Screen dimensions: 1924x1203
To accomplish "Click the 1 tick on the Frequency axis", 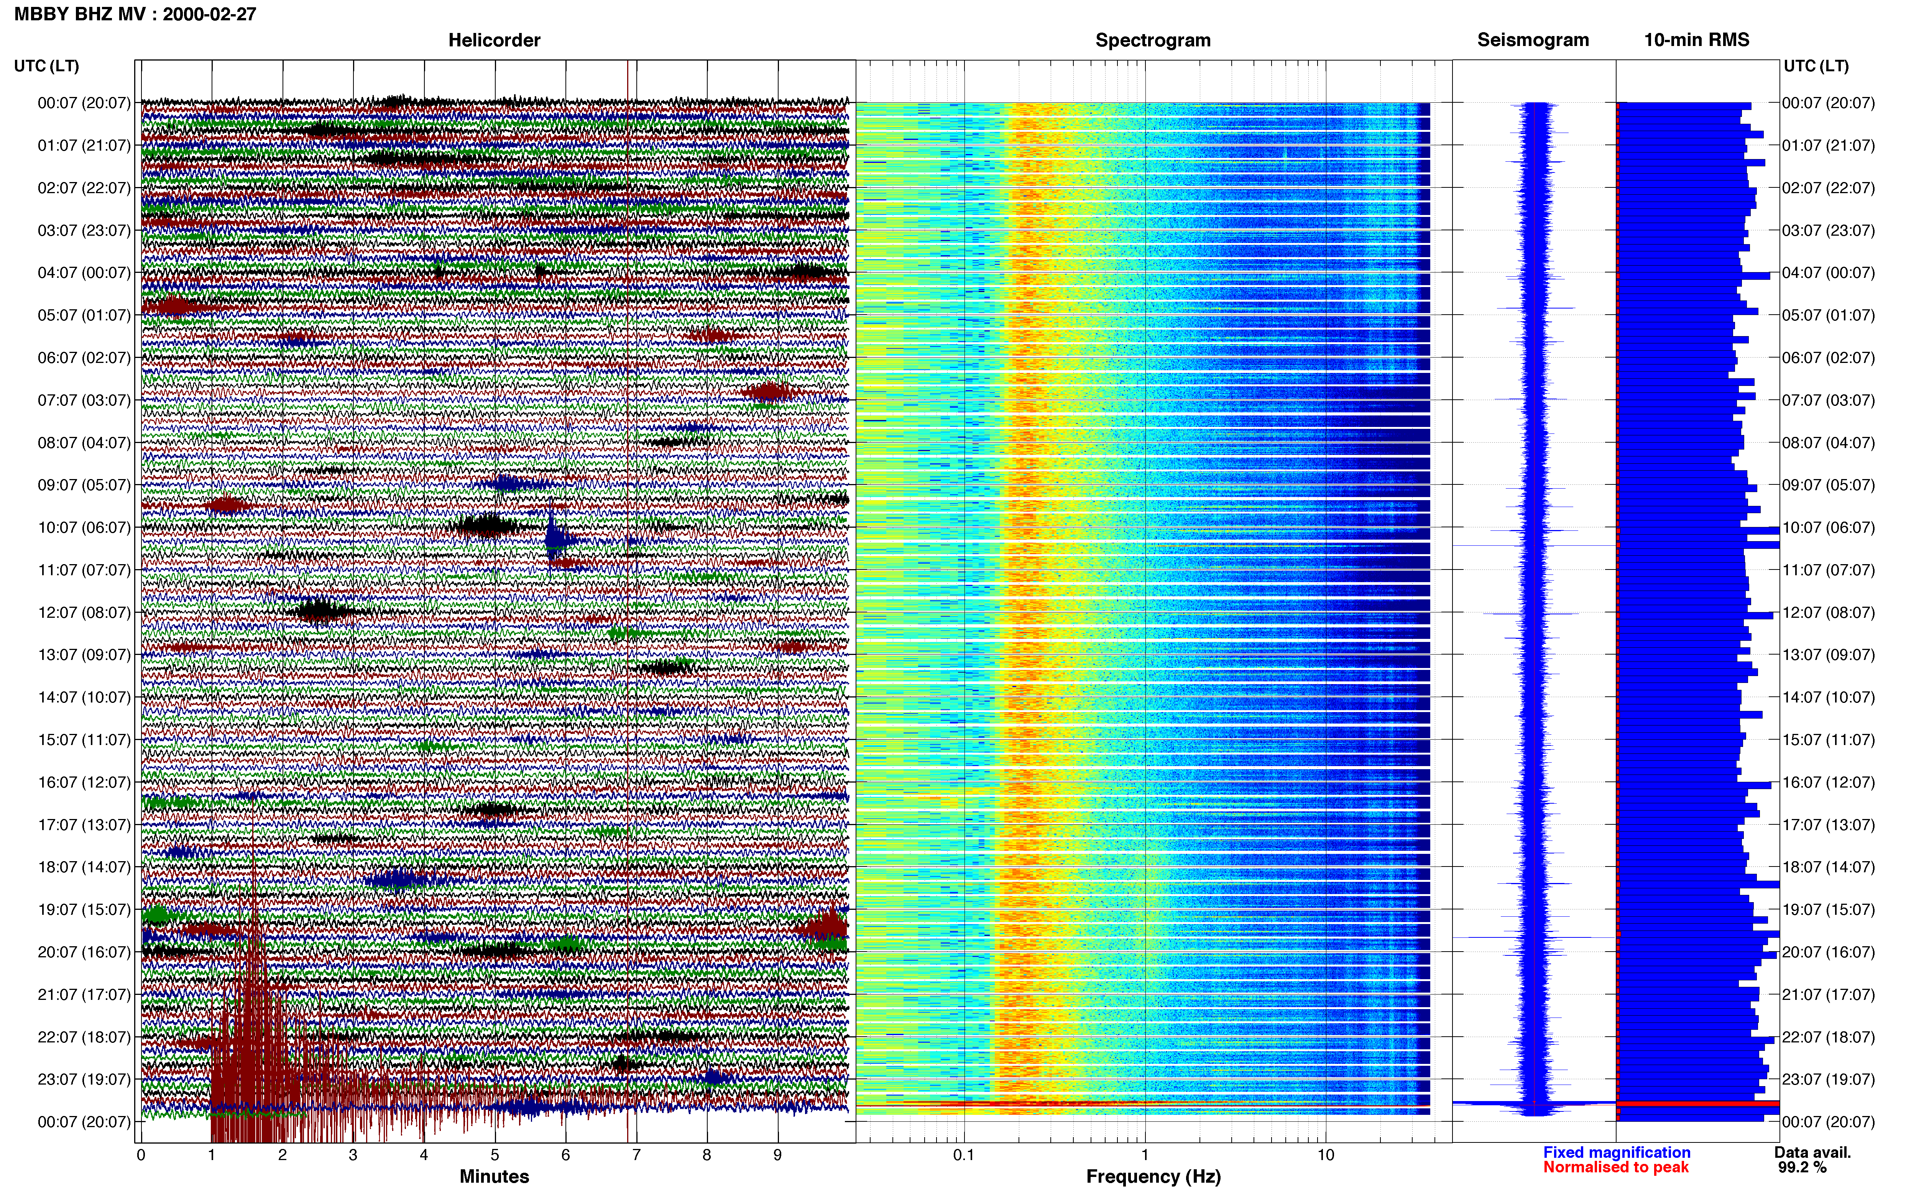I will [1145, 1155].
